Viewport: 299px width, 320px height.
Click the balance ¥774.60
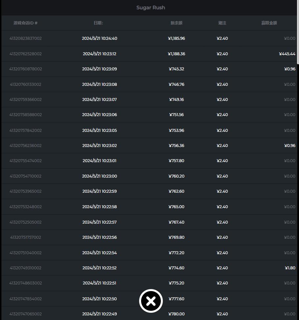tap(177, 268)
